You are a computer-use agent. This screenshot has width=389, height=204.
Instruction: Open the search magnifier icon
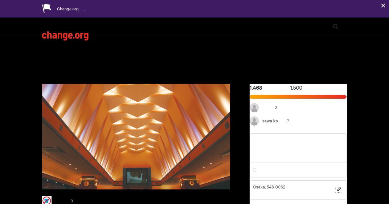point(336,27)
